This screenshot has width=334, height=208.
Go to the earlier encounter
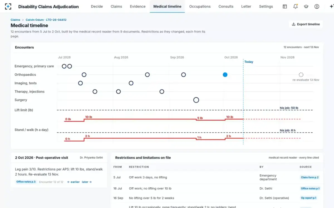point(73,182)
